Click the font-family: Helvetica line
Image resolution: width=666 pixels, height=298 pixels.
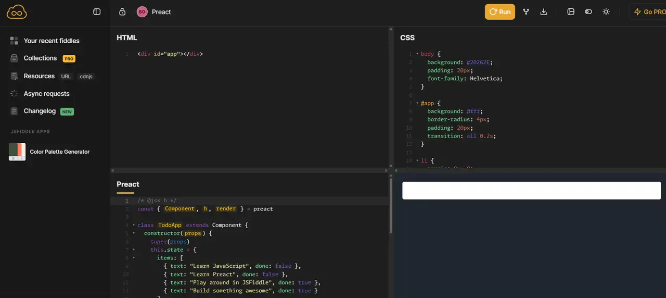click(x=465, y=79)
